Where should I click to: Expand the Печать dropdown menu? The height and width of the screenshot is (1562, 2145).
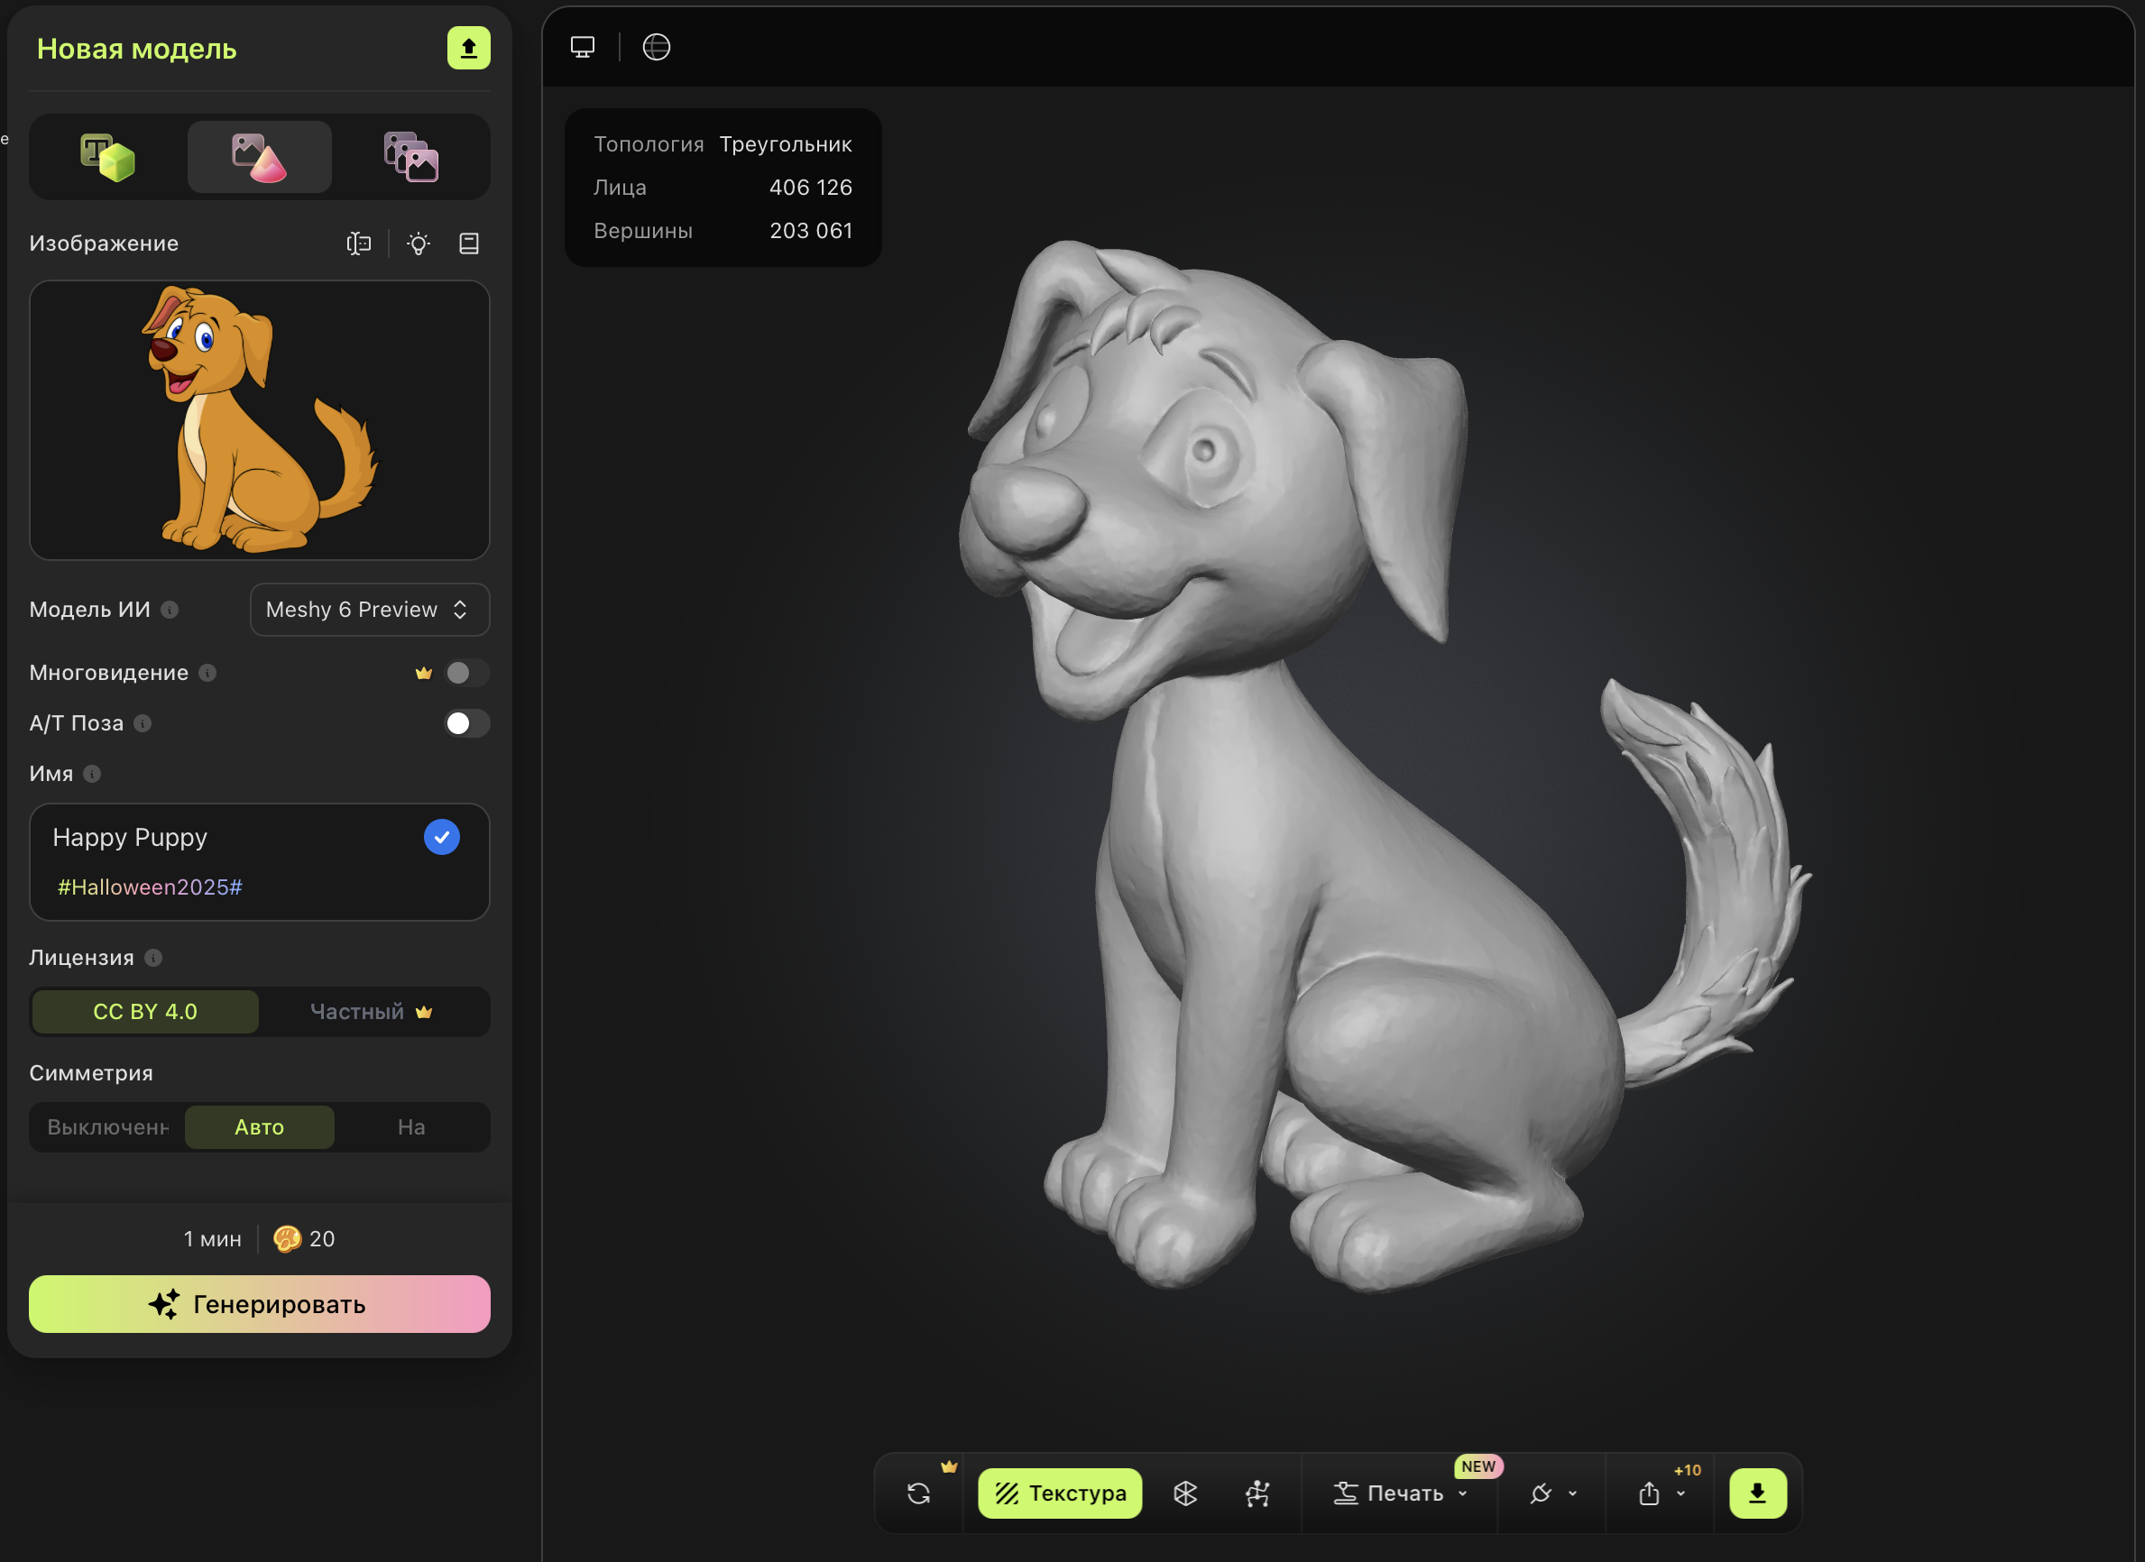[x=1462, y=1493]
